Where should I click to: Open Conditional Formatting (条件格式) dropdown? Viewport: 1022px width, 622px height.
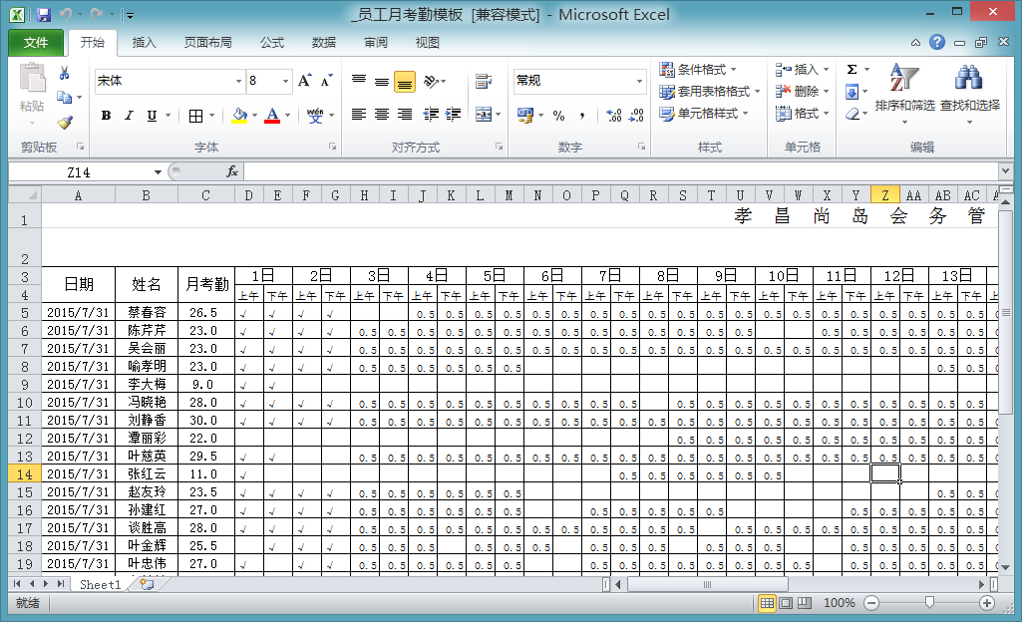(698, 69)
